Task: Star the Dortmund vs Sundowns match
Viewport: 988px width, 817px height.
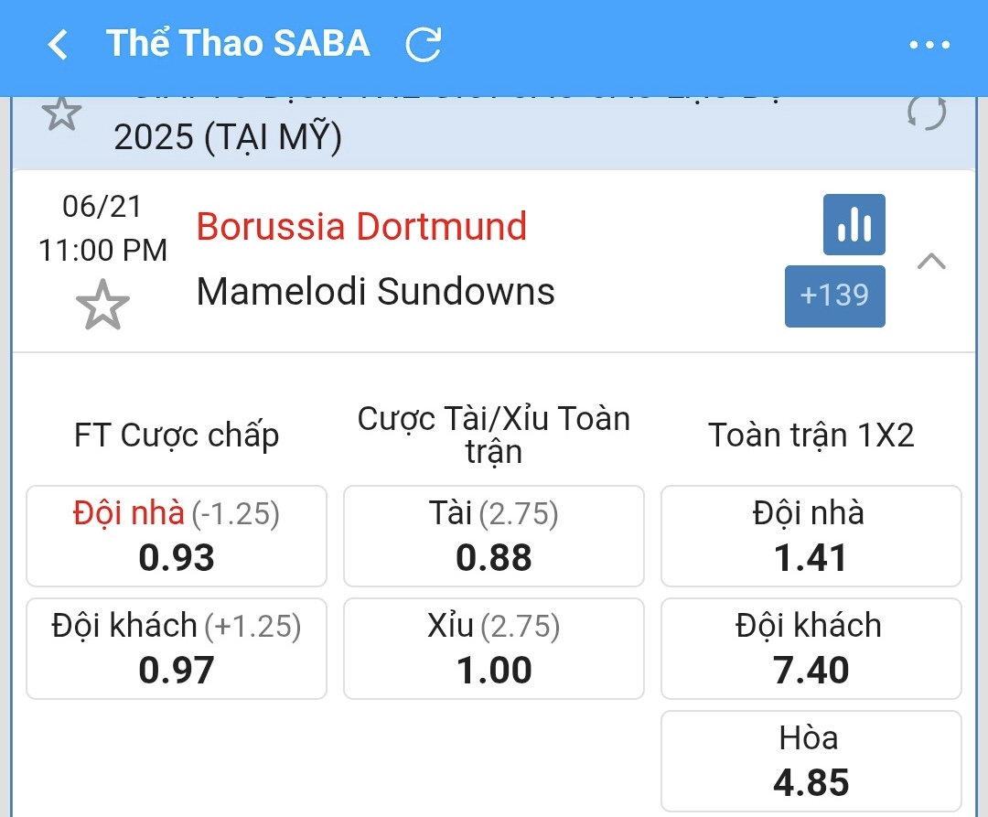Action: [x=102, y=305]
